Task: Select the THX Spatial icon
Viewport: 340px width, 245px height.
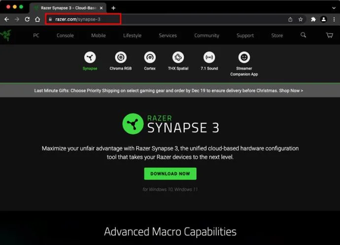Action: coord(178,58)
